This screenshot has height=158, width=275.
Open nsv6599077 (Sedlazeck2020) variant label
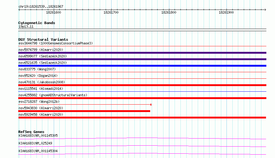pyautogui.click(x=43, y=56)
